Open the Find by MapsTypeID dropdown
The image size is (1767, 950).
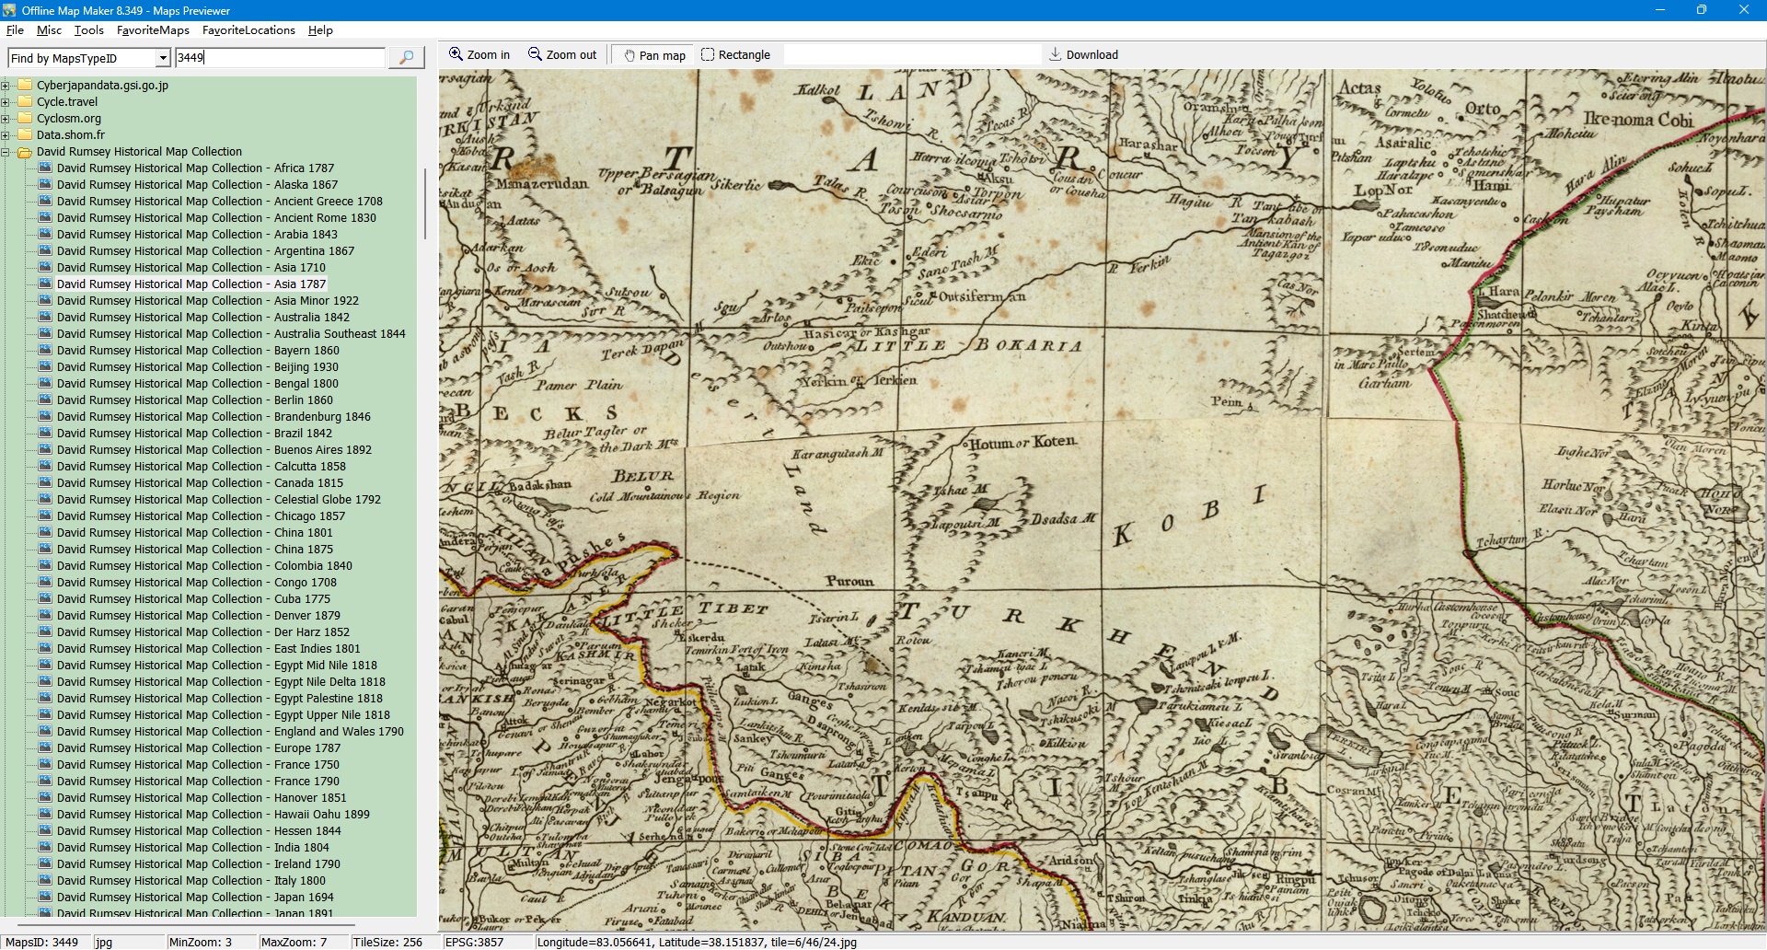point(163,58)
